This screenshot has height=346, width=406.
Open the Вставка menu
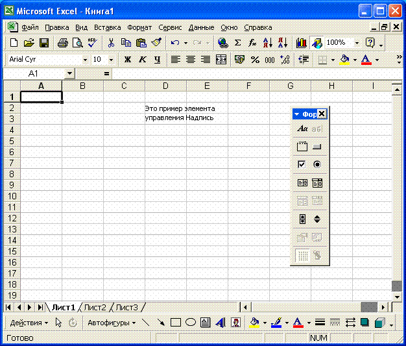pos(108,27)
